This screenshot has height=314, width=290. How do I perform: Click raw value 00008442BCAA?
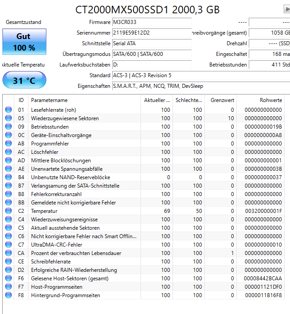(263, 279)
